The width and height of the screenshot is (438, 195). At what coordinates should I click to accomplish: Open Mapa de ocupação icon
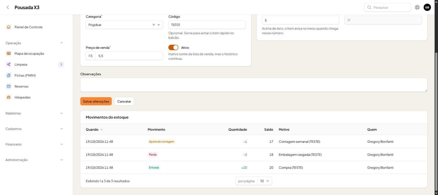click(x=9, y=53)
